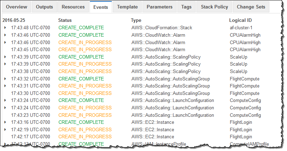Open the Outputs tab
Screen dimensions: 287x151
[x=44, y=7]
